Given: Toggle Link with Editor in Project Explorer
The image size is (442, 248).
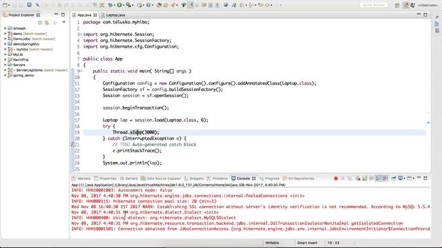Looking at the screenshot, I should point(47,23).
